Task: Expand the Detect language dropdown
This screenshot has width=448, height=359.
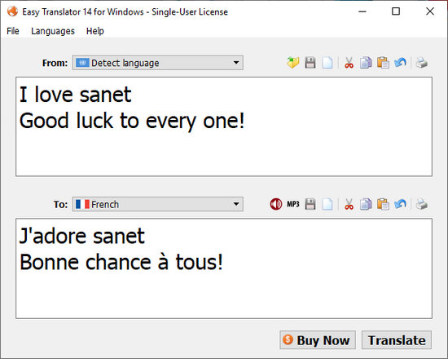Action: [158, 63]
